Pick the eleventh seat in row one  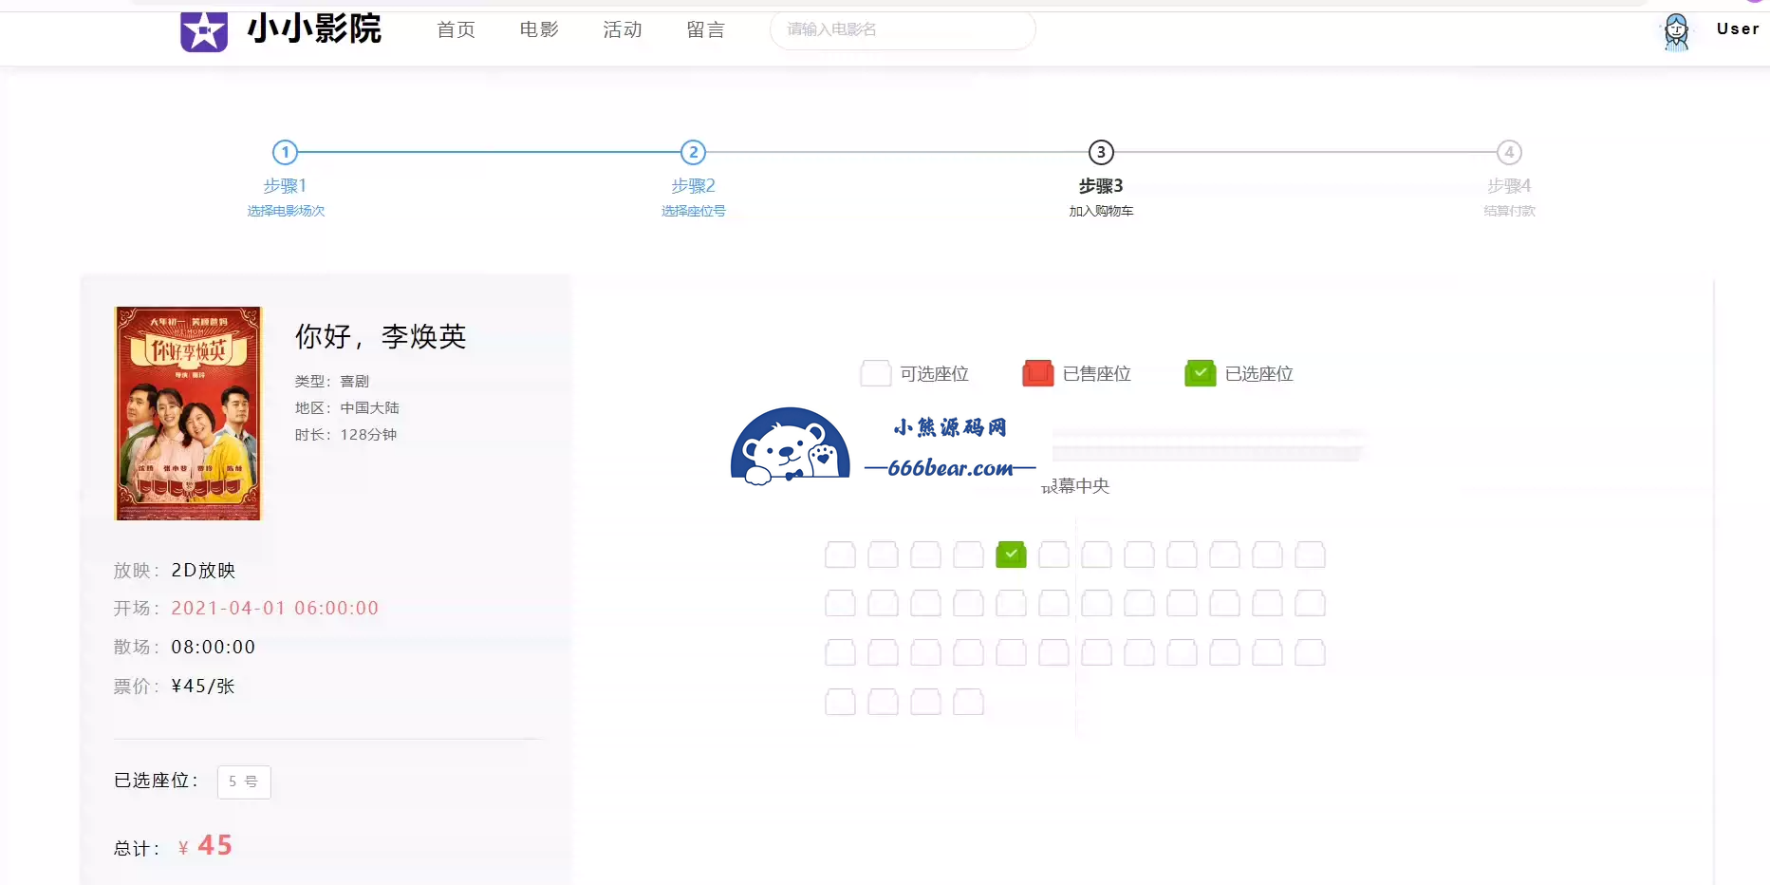point(1267,555)
